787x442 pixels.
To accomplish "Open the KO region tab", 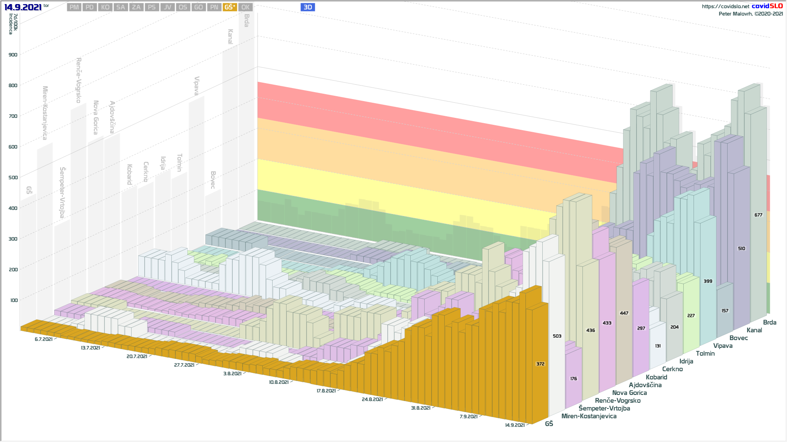I will [x=105, y=7].
